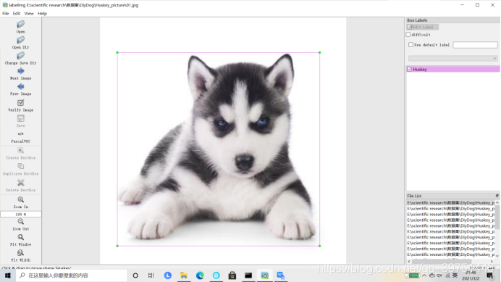Select the highlighted first file in File List
The width and height of the screenshot is (501, 282).
[x=451, y=202]
